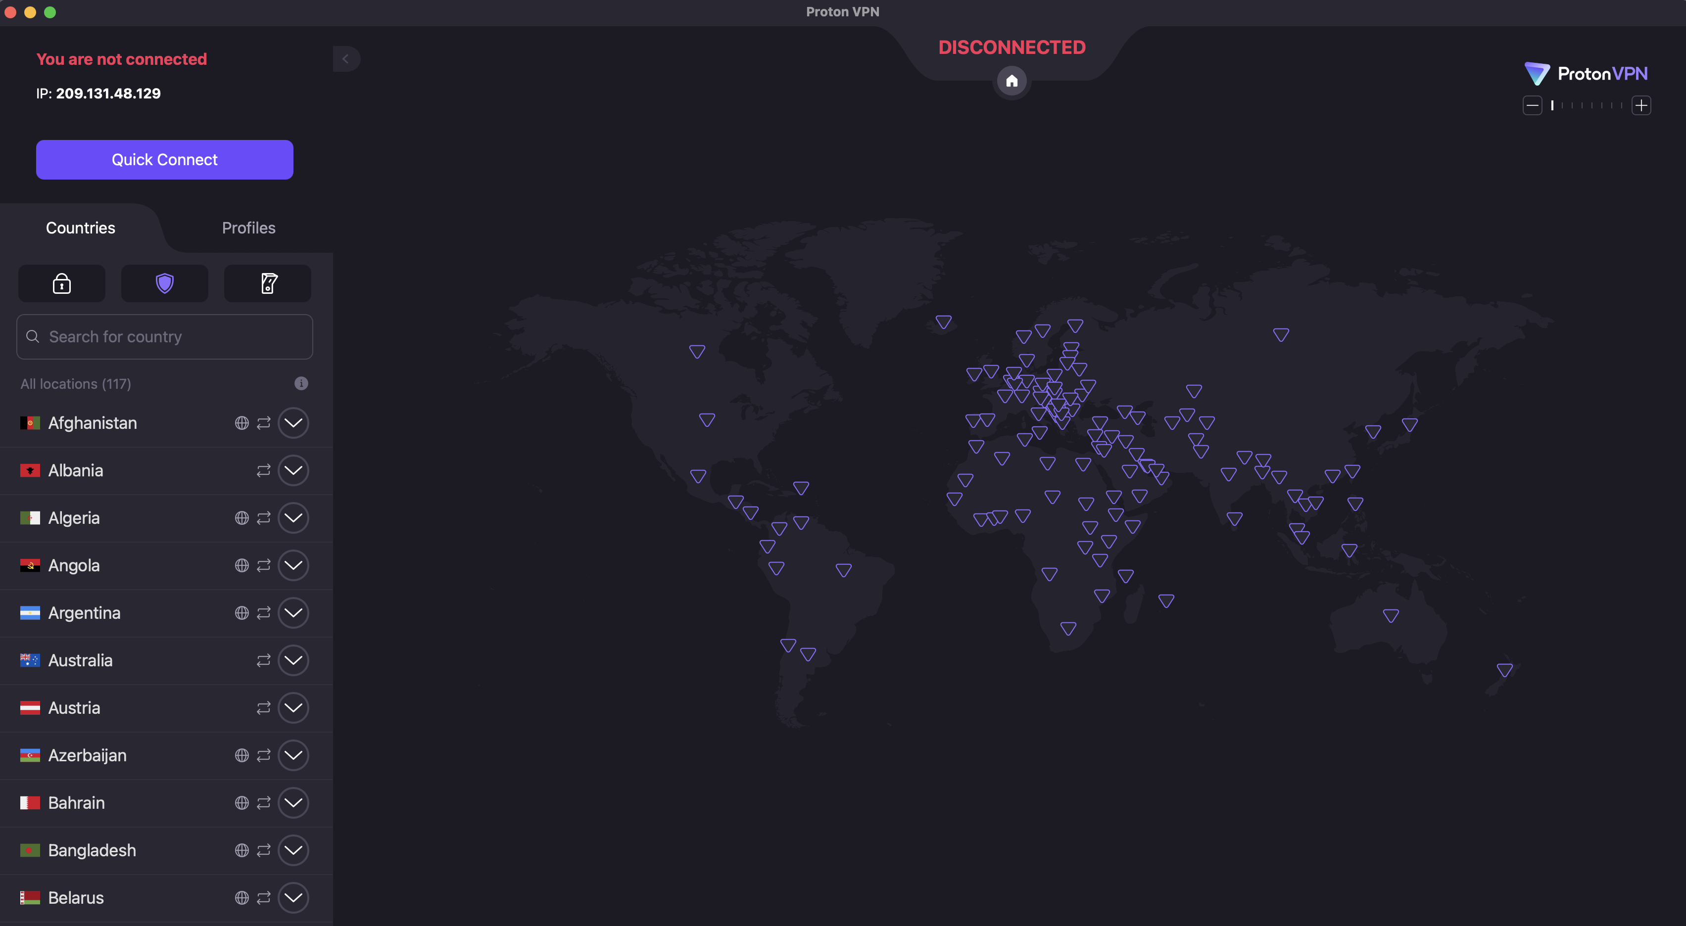Switch to the Profiles tab
This screenshot has height=926, width=1686.
pos(248,228)
